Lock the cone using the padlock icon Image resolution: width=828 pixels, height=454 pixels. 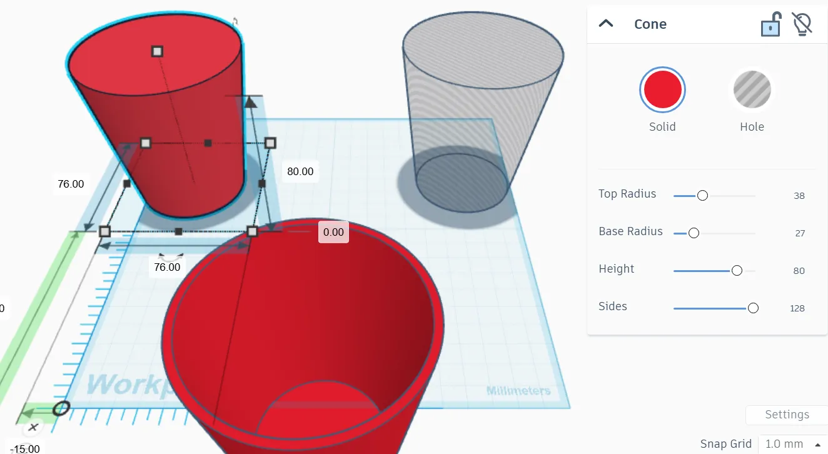tap(771, 24)
